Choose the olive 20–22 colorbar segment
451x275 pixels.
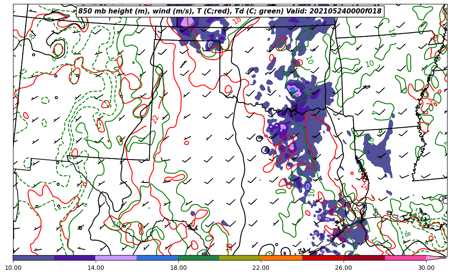(x=240, y=258)
